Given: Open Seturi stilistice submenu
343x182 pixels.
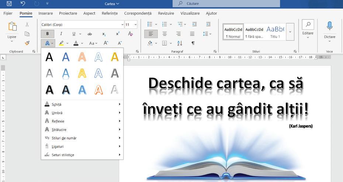Looking at the screenshot, I should pyautogui.click(x=82, y=155).
